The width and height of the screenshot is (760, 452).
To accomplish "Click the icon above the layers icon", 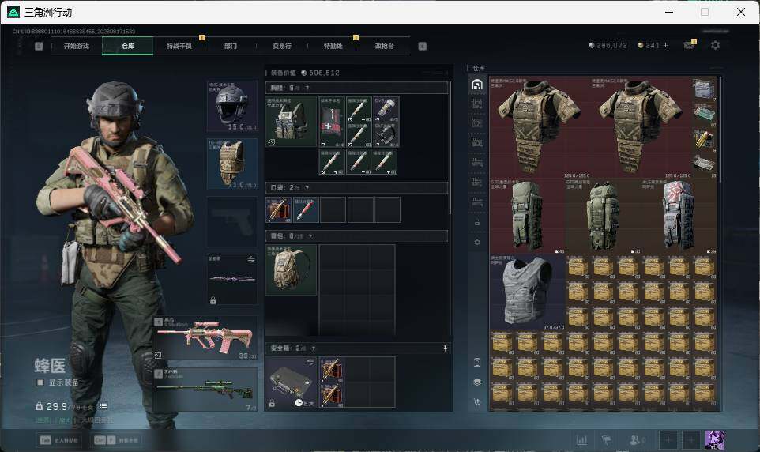I will tap(477, 362).
